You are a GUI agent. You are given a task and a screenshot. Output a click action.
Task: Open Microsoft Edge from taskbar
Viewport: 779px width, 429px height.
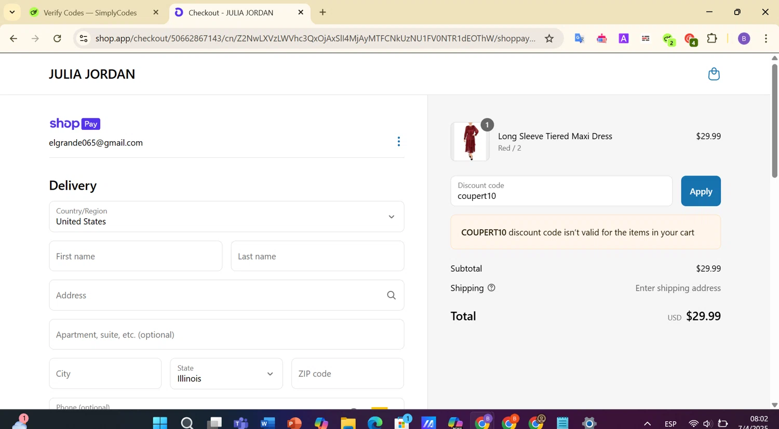375,423
